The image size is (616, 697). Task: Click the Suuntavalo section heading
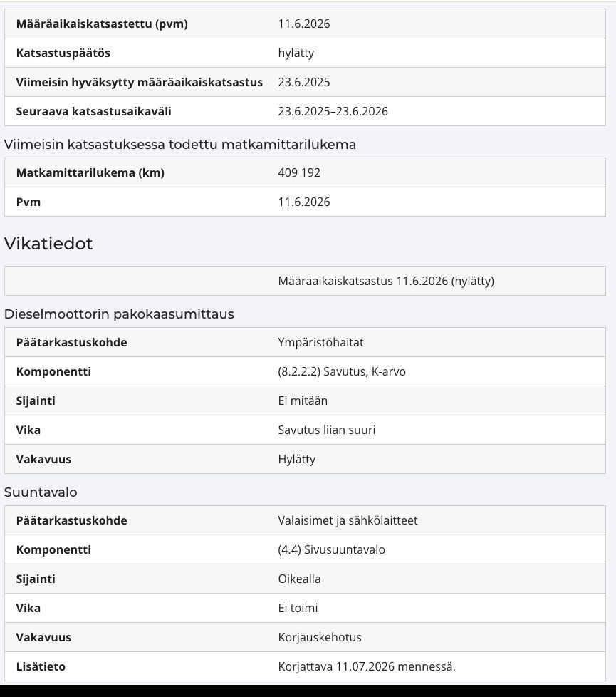(x=41, y=492)
